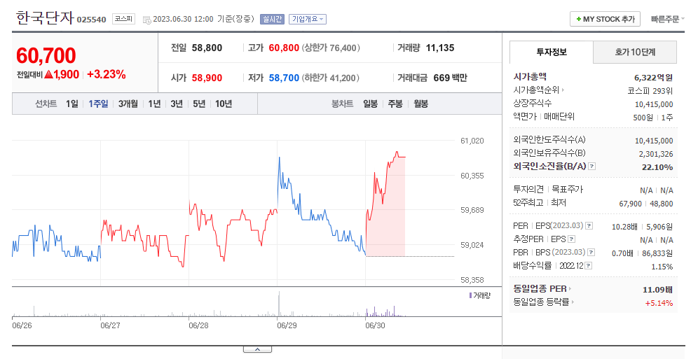The height and width of the screenshot is (359, 698).
Task: Click the 고가 value 60,800
Action: (284, 48)
